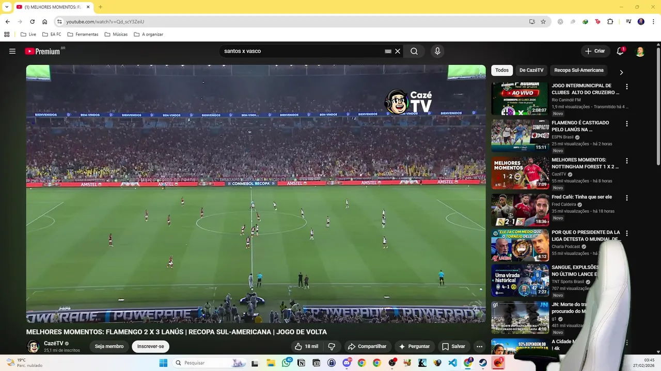View site information icon in address bar
661x371 pixels.
coord(59,22)
